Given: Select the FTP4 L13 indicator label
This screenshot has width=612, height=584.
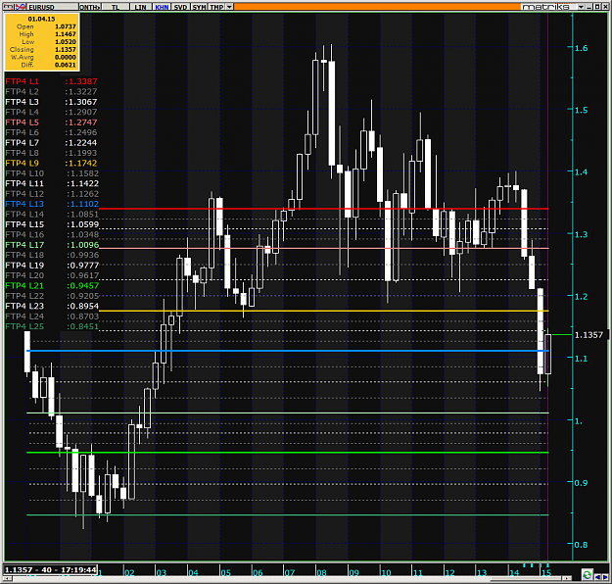Looking at the screenshot, I should coord(24,204).
